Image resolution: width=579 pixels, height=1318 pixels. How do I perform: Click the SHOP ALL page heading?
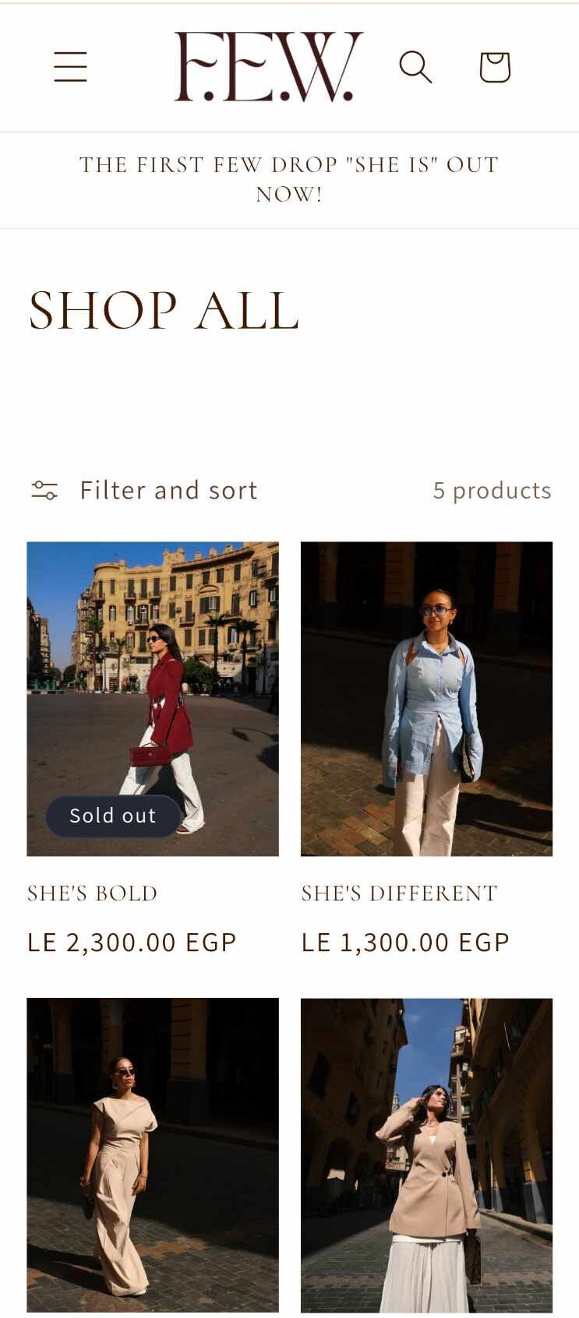click(x=164, y=310)
